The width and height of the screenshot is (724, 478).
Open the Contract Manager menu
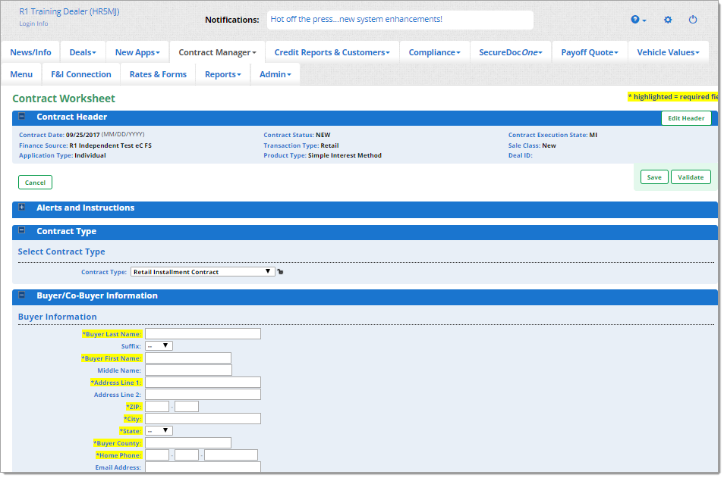pos(218,52)
